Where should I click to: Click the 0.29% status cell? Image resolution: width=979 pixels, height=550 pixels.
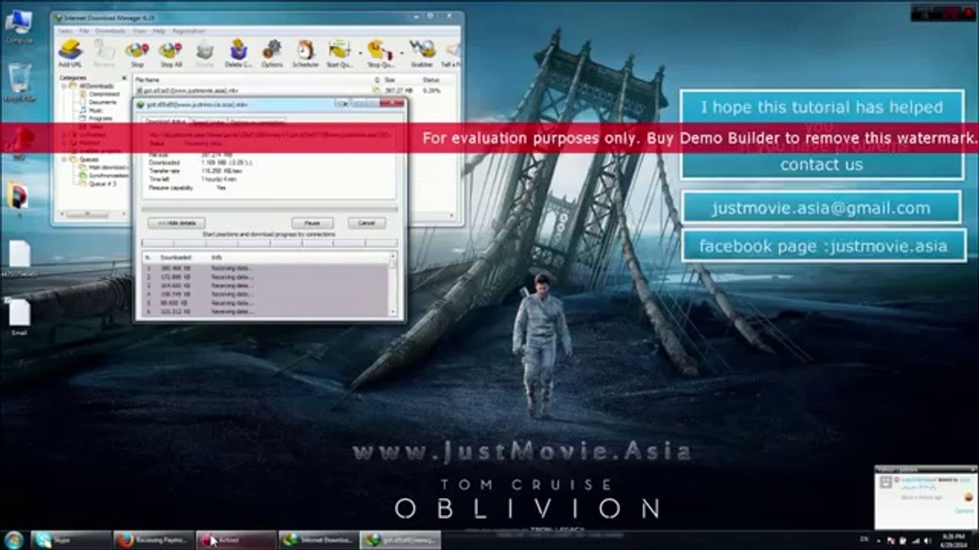pos(432,90)
